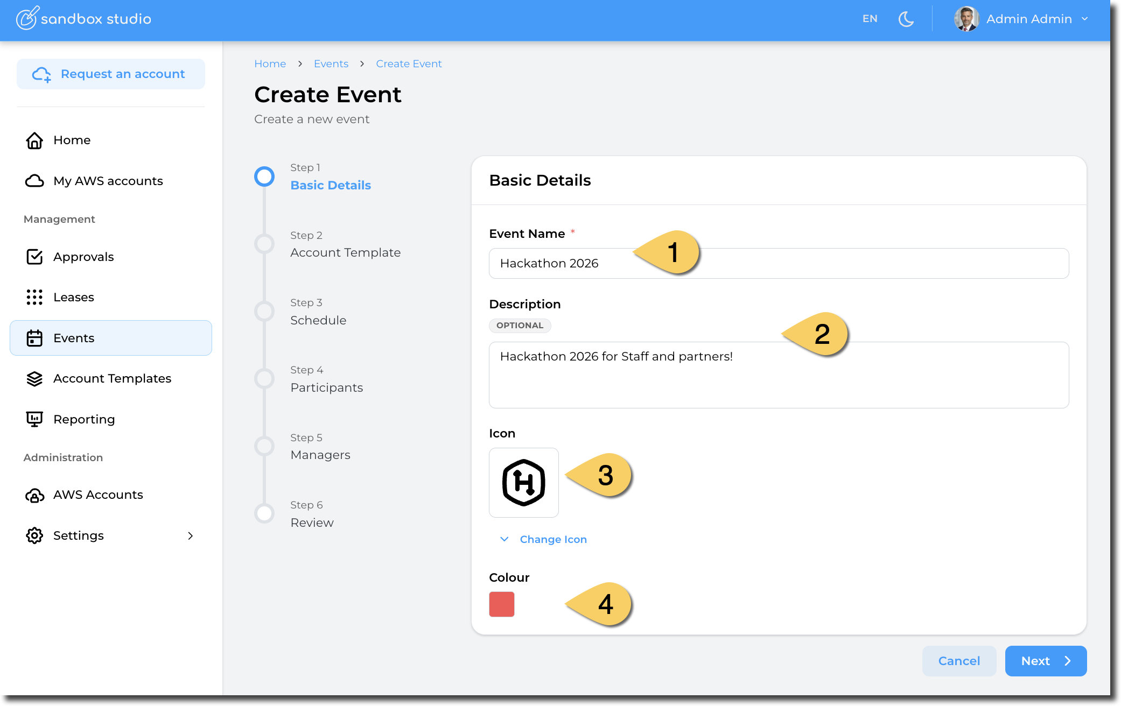The image size is (1121, 706).
Task: Click the Event Name input field
Action: (778, 263)
